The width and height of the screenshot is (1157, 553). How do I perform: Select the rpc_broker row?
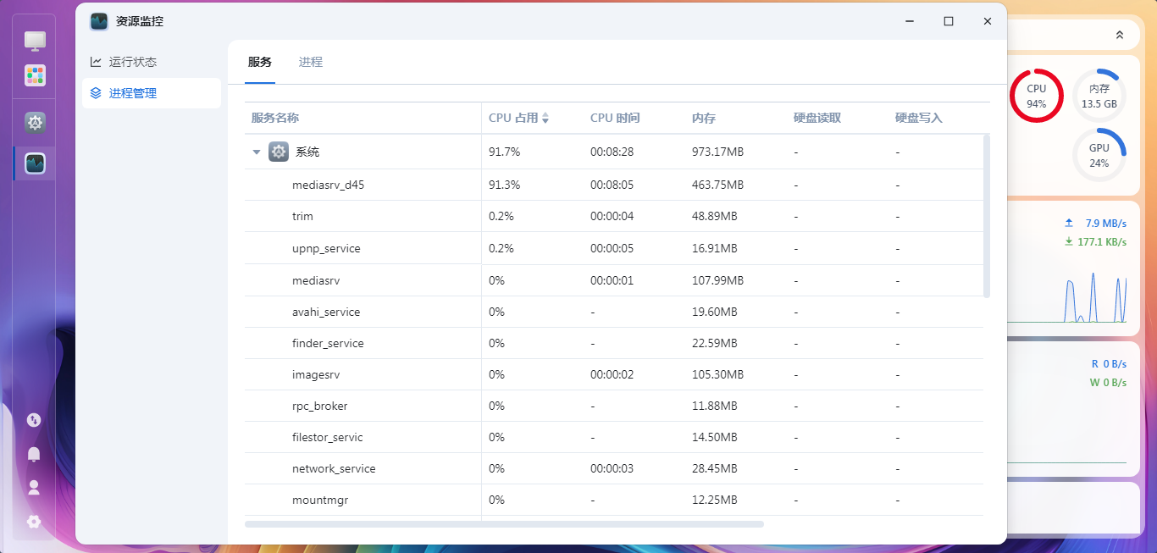point(614,406)
